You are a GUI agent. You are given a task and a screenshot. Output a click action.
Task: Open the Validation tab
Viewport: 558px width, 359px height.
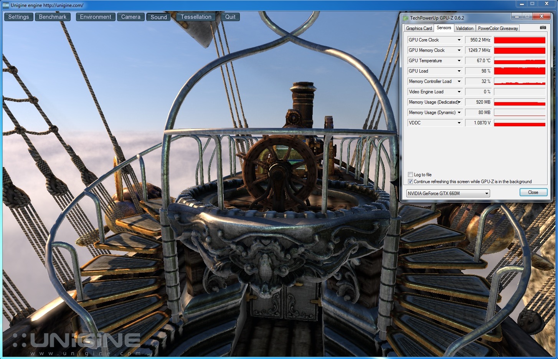click(x=464, y=28)
